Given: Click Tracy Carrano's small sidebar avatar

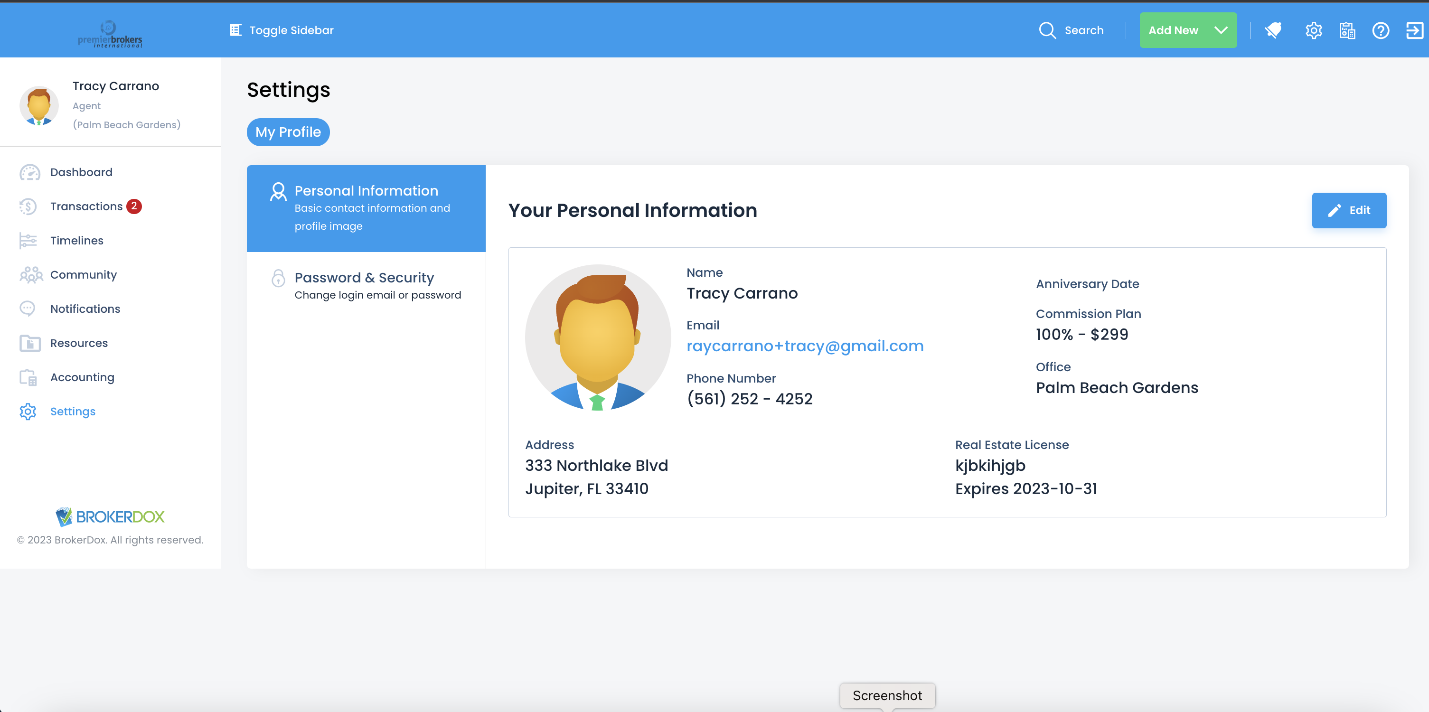Looking at the screenshot, I should [x=39, y=105].
